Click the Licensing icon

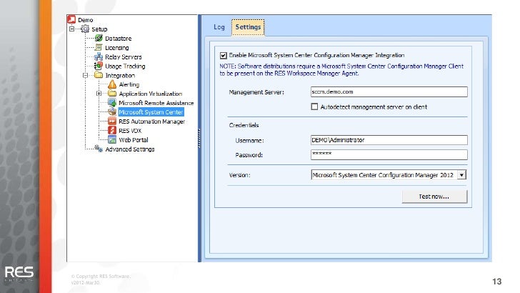99,47
